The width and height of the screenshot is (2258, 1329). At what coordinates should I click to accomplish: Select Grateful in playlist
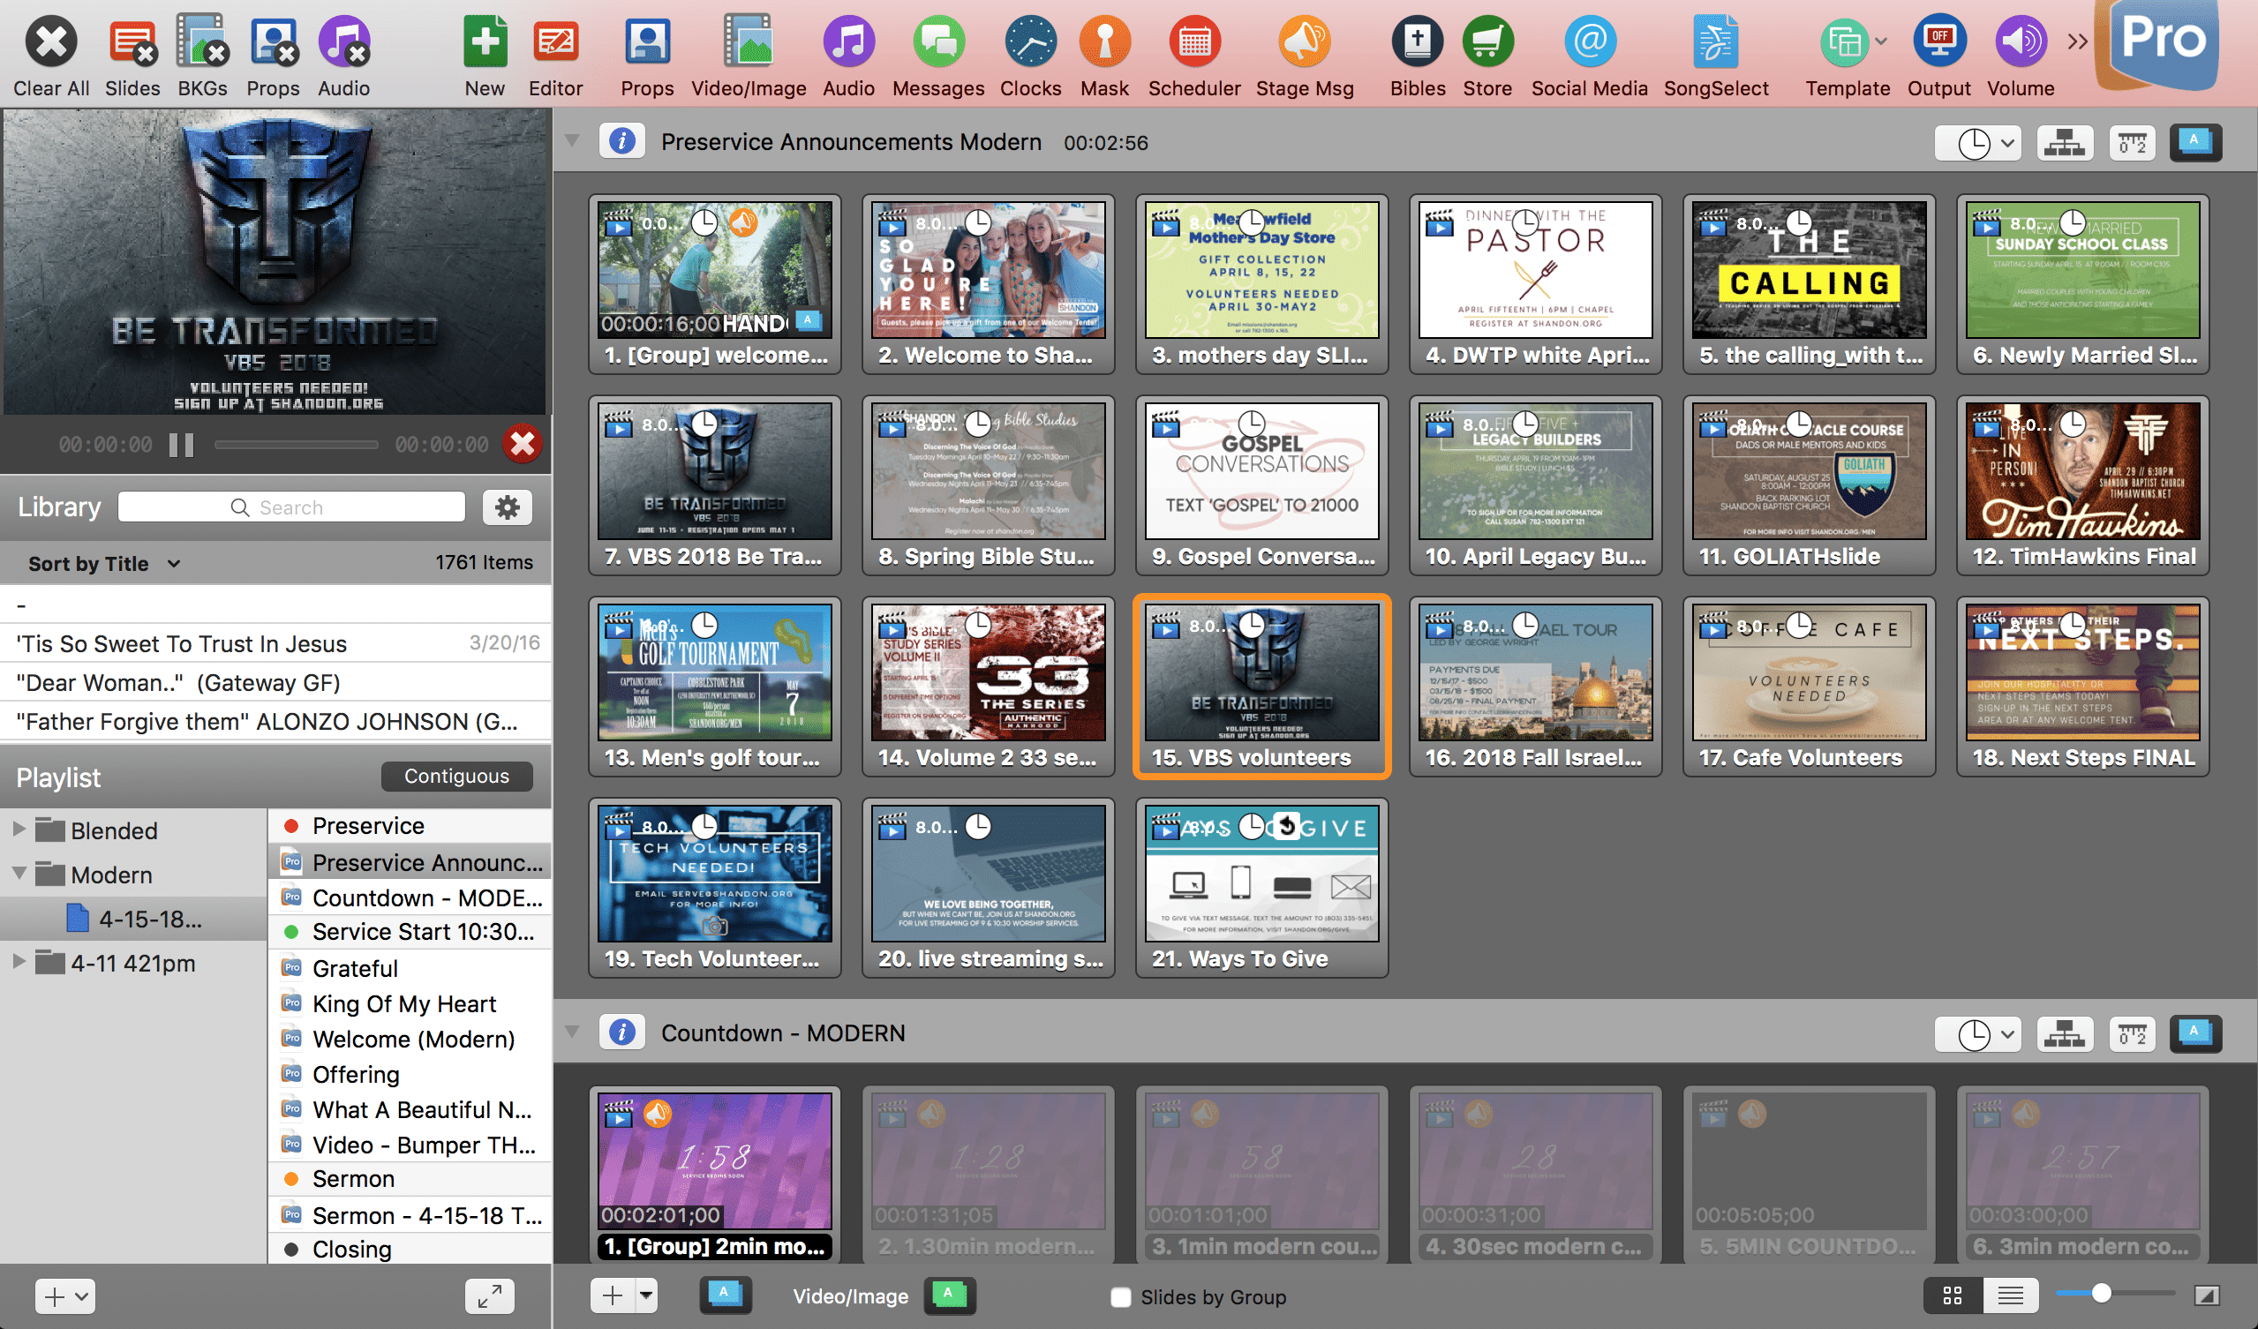pos(410,968)
